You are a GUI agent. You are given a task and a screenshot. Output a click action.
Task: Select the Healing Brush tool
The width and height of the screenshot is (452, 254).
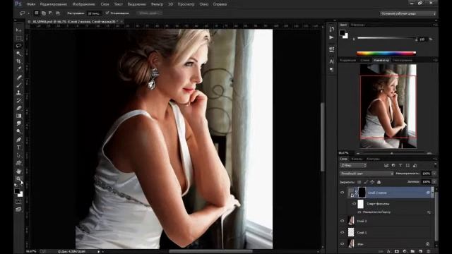pos(19,77)
